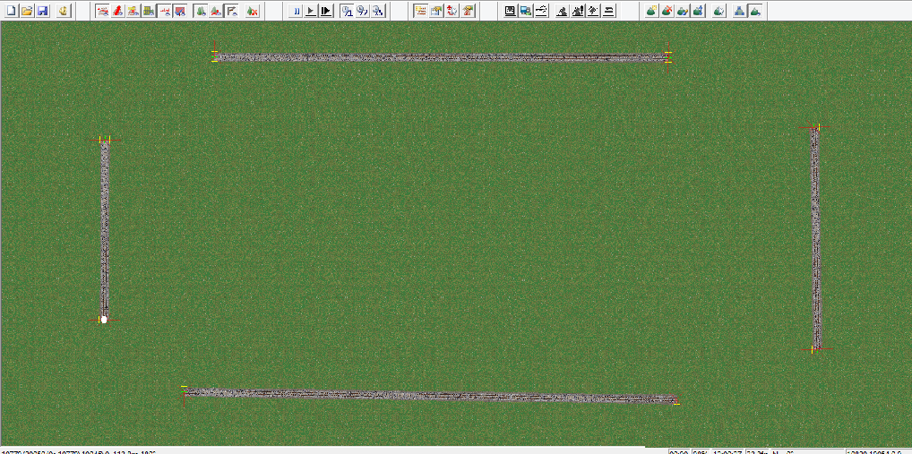This screenshot has height=454, width=912.
Task: Open the blue dual-monitor view icon
Action: [526, 11]
